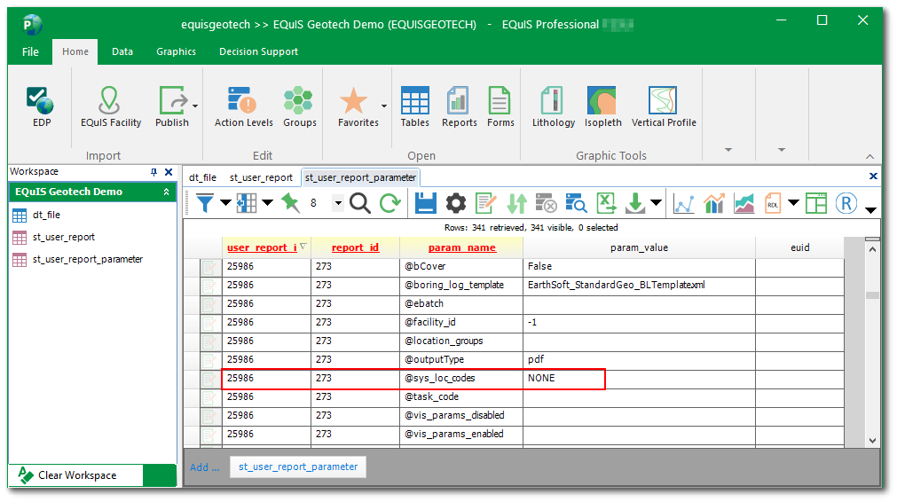Open the Forms browser
Image resolution: width=897 pixels, height=502 pixels.
click(500, 106)
